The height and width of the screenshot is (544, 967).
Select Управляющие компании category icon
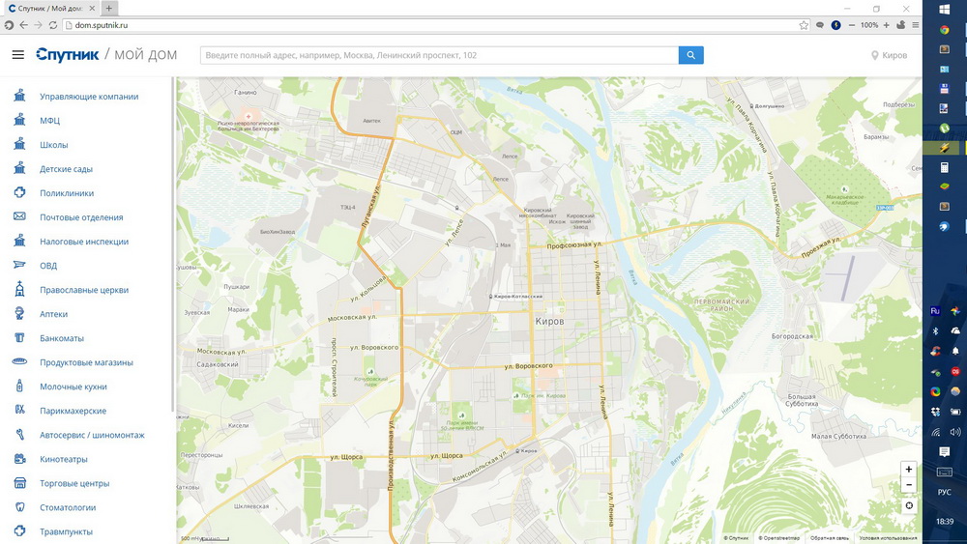[x=19, y=96]
